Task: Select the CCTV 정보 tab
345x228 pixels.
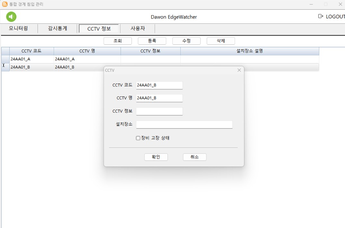Action: point(99,29)
